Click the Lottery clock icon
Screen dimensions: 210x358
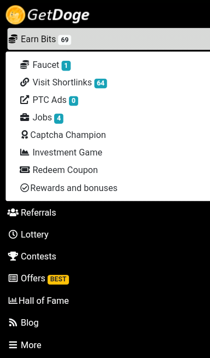pyautogui.click(x=13, y=234)
